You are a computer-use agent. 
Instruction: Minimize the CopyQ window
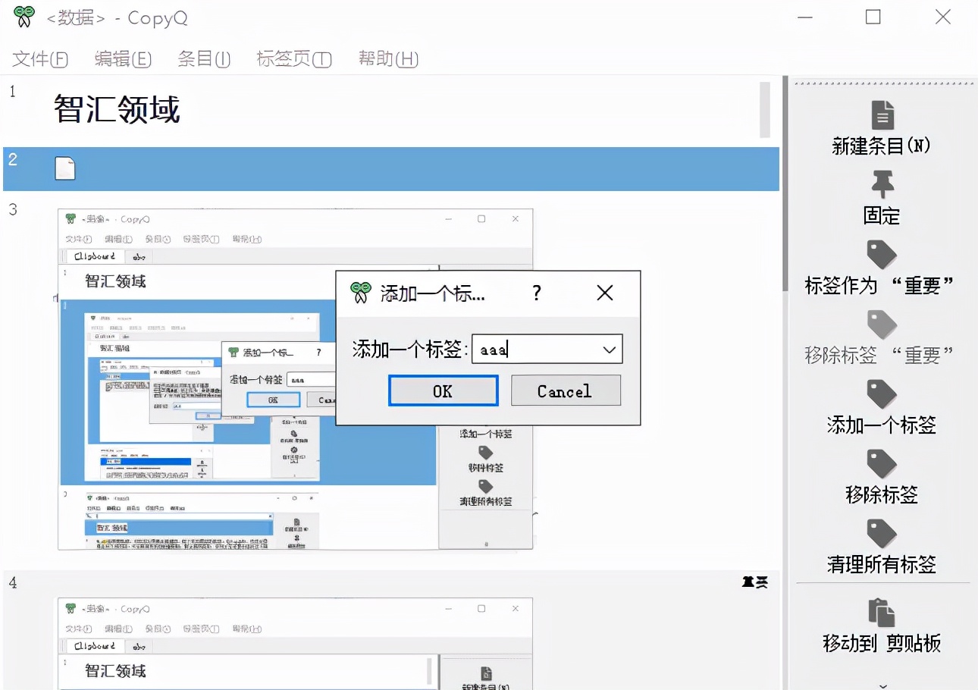pyautogui.click(x=804, y=17)
